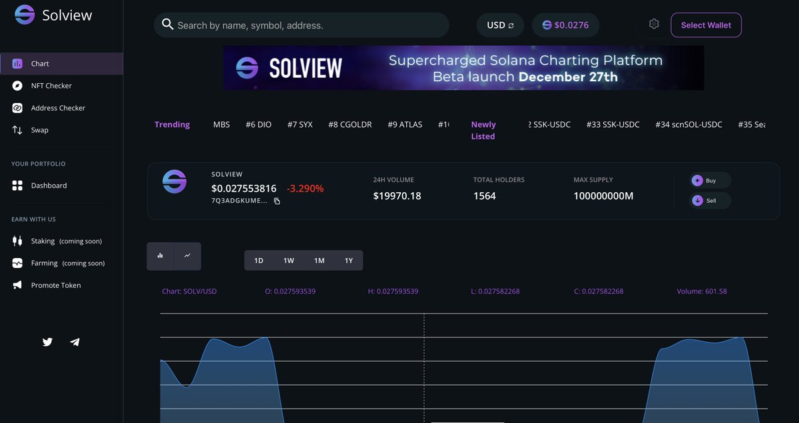
Task: Open Solview's Twitter page
Action: [47, 342]
